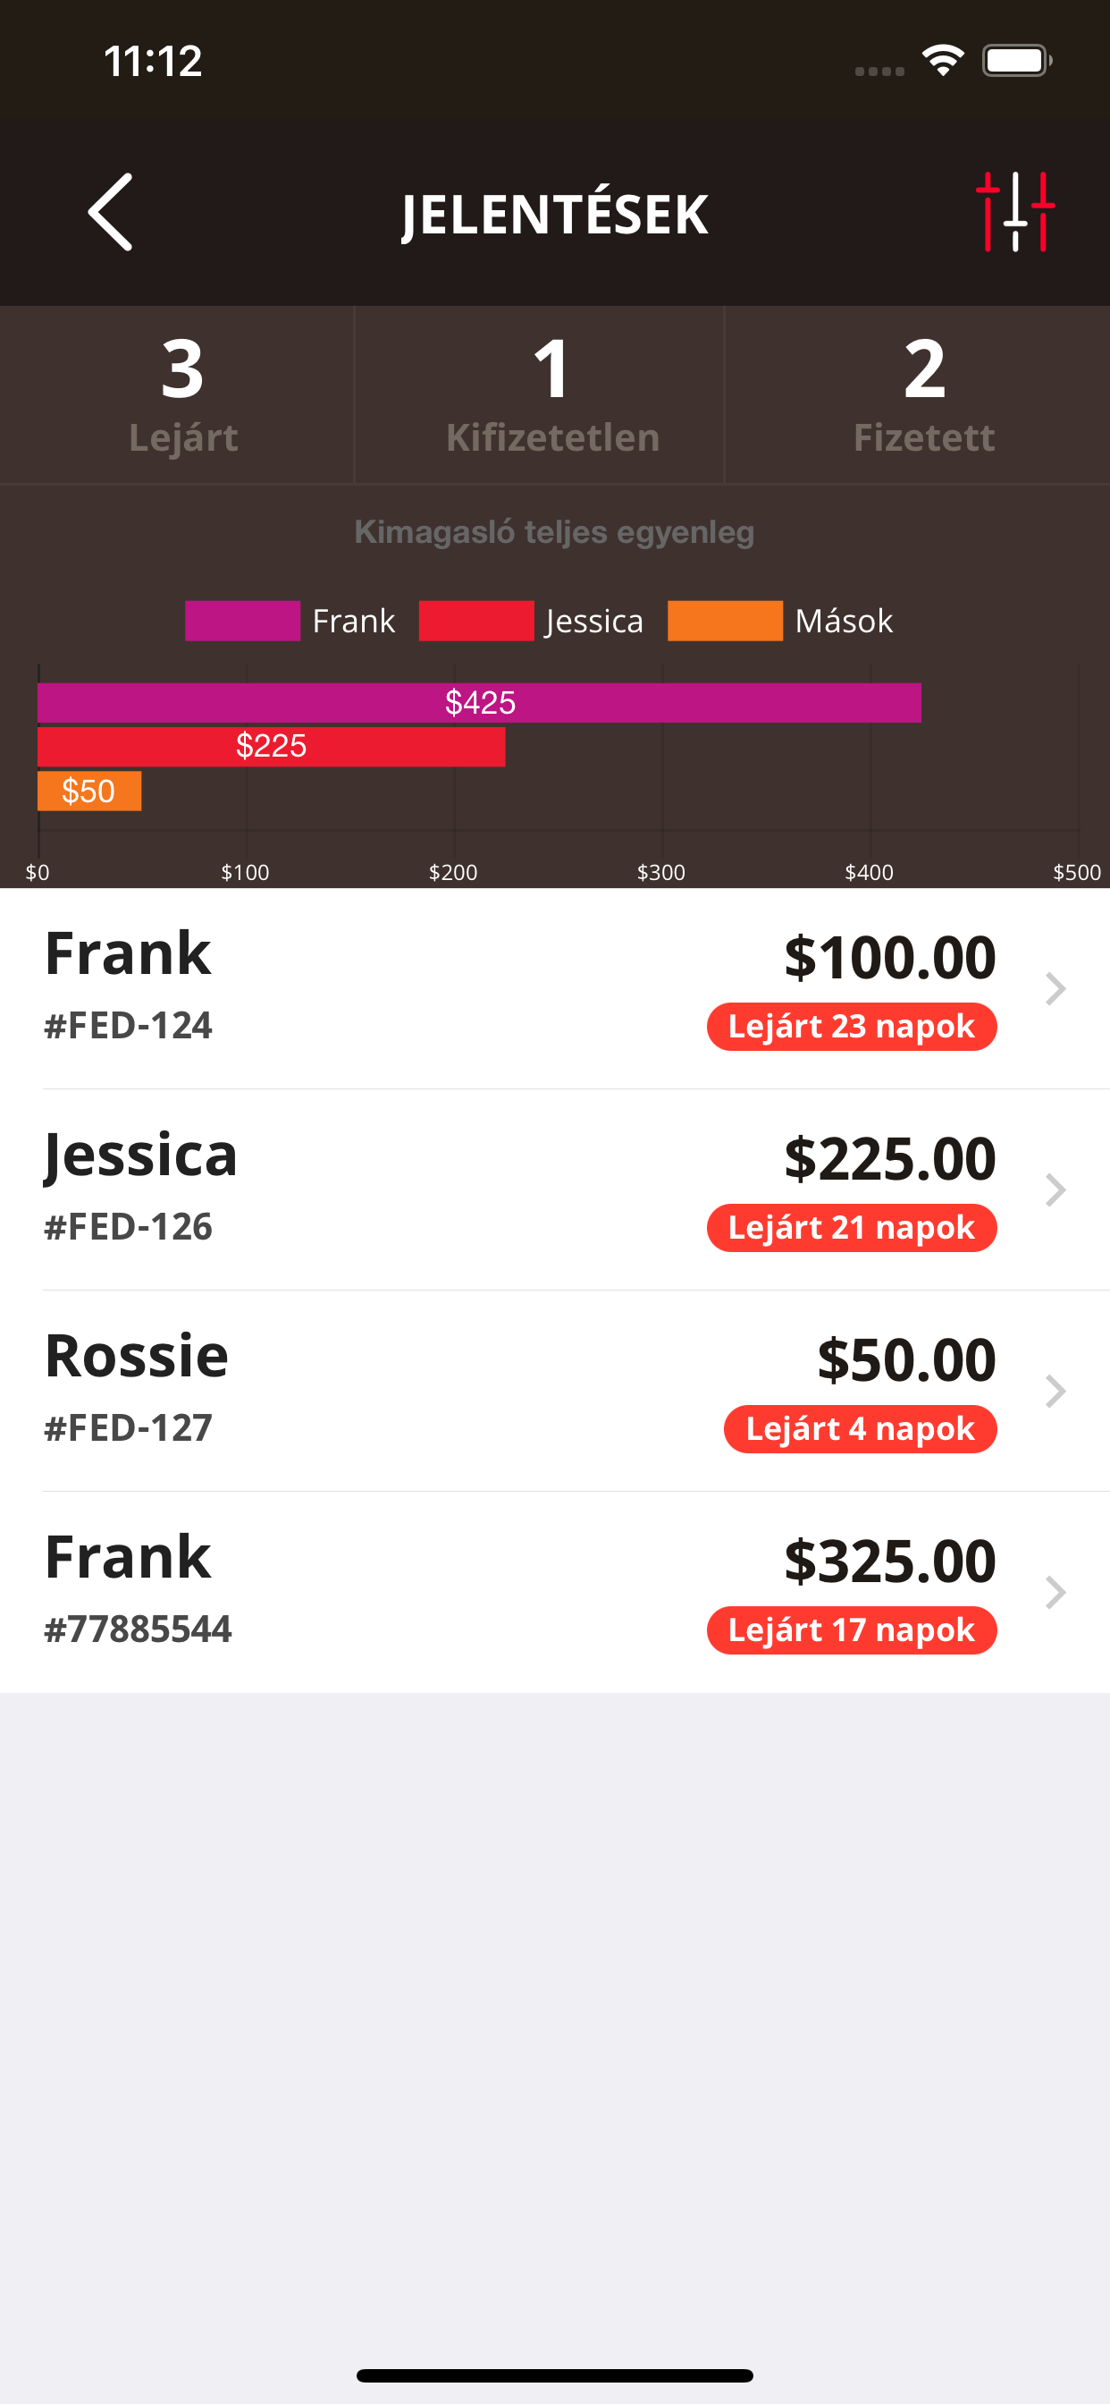Open chevron for Jessica's invoice #FED-126

(x=1055, y=1189)
